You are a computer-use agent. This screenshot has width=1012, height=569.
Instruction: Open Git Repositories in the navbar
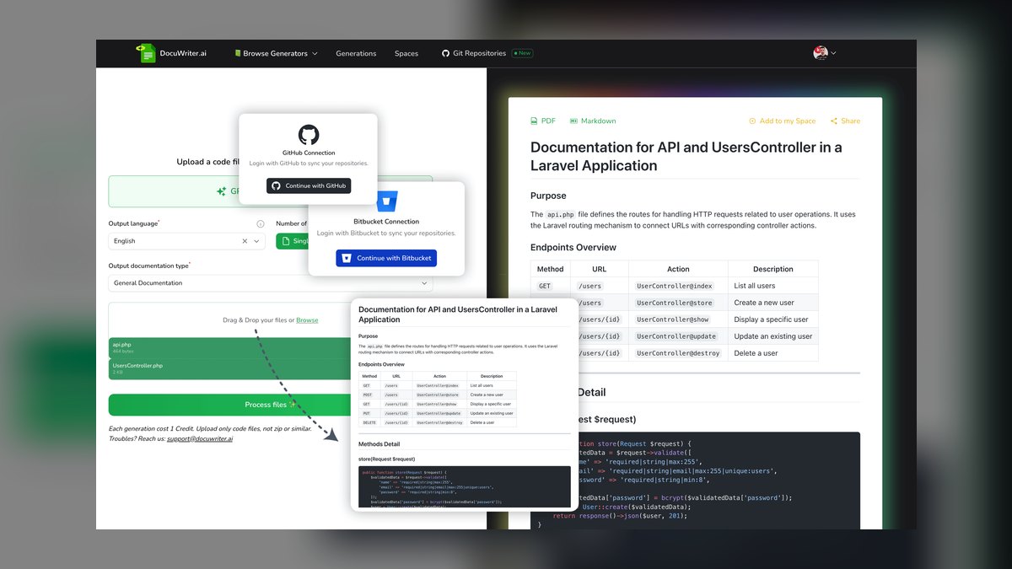coord(474,53)
